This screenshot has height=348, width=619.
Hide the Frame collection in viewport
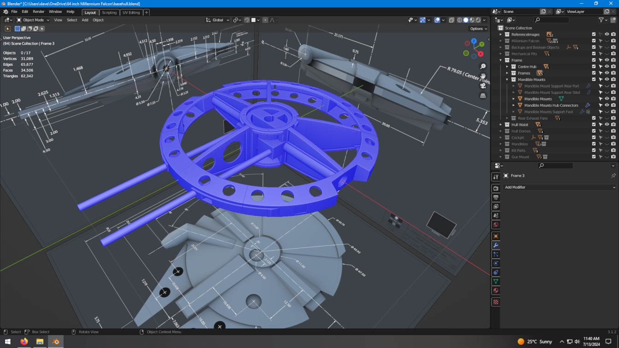(x=607, y=60)
